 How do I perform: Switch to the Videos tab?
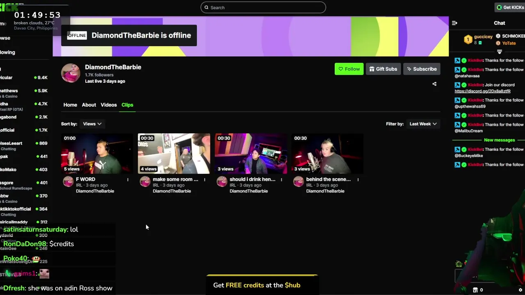pos(109,105)
